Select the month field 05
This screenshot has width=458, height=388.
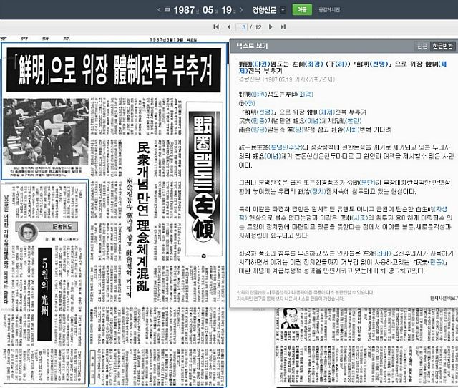[x=208, y=10]
